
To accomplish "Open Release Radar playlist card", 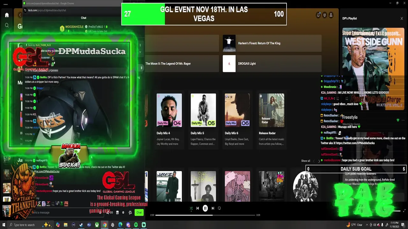I will coord(272,120).
